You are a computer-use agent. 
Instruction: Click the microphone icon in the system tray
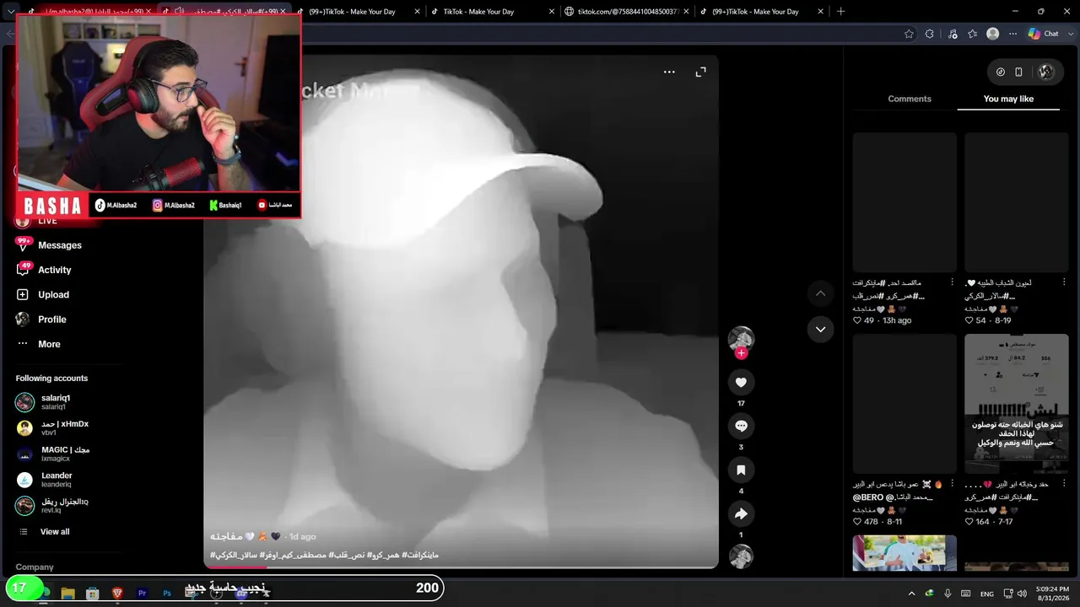tap(948, 594)
